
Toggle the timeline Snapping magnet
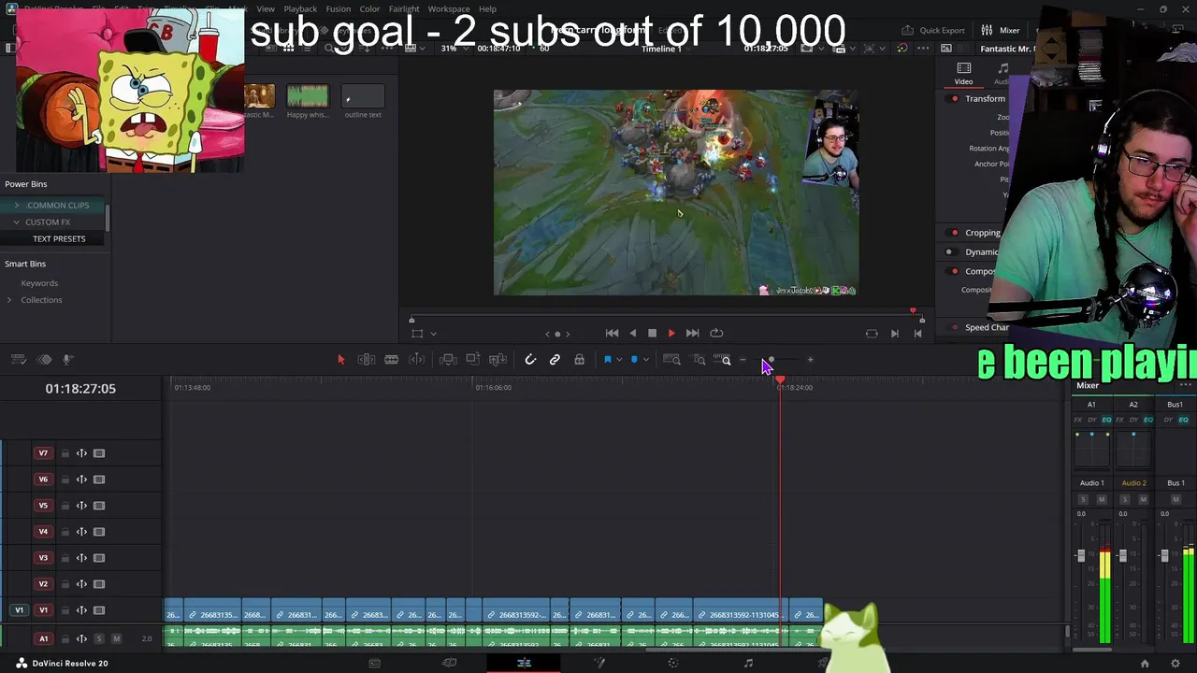(x=530, y=360)
